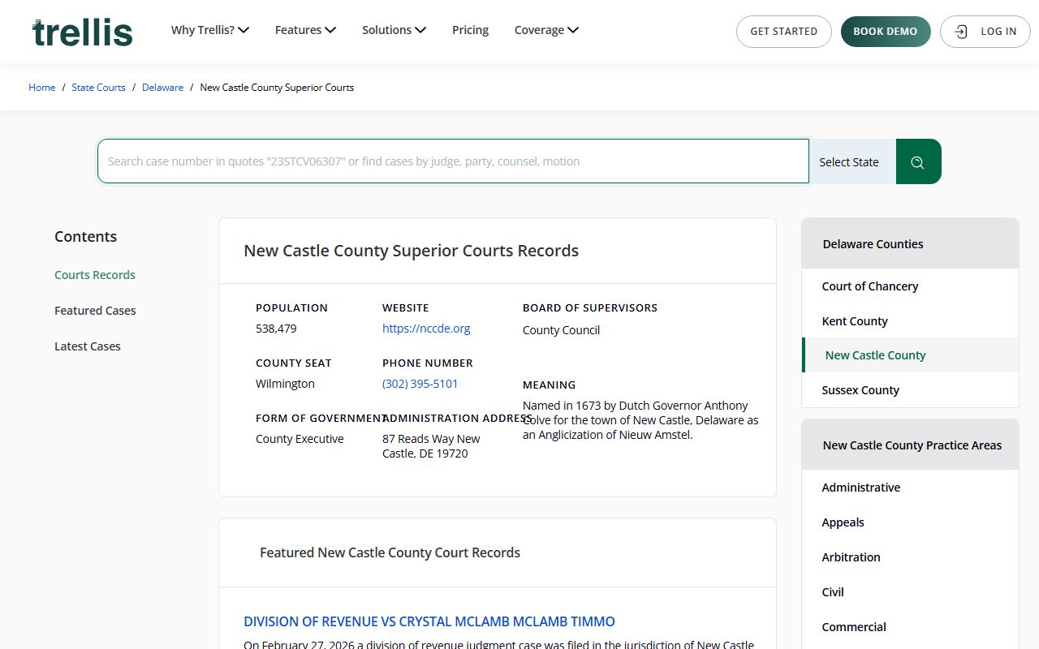The image size is (1039, 649).
Task: Jump to Latest Cases section
Action: (x=88, y=346)
